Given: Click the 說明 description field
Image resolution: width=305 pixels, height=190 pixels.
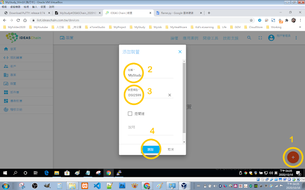Looking at the screenshot, I should click(151, 128).
